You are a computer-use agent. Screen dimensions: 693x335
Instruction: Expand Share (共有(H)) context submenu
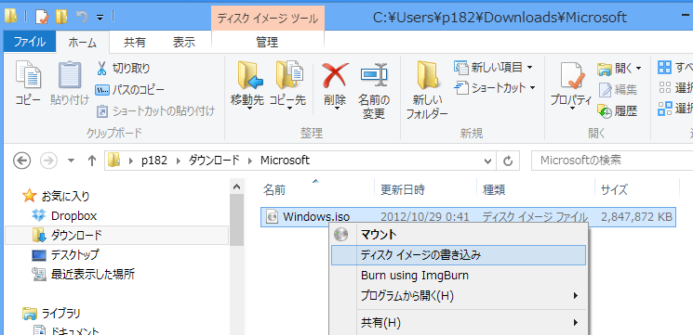459,323
